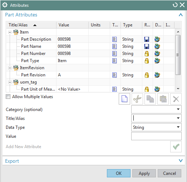
Task: Enable the Allow Multiple Values checkbox
Action: click(x=8, y=97)
